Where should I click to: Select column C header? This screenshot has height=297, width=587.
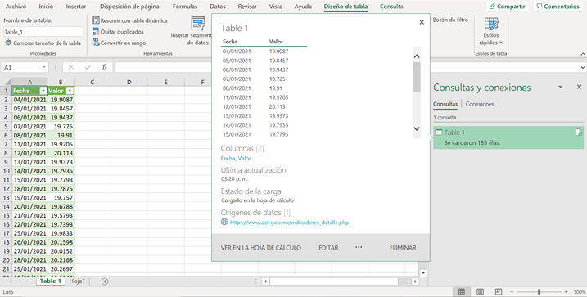pos(92,82)
